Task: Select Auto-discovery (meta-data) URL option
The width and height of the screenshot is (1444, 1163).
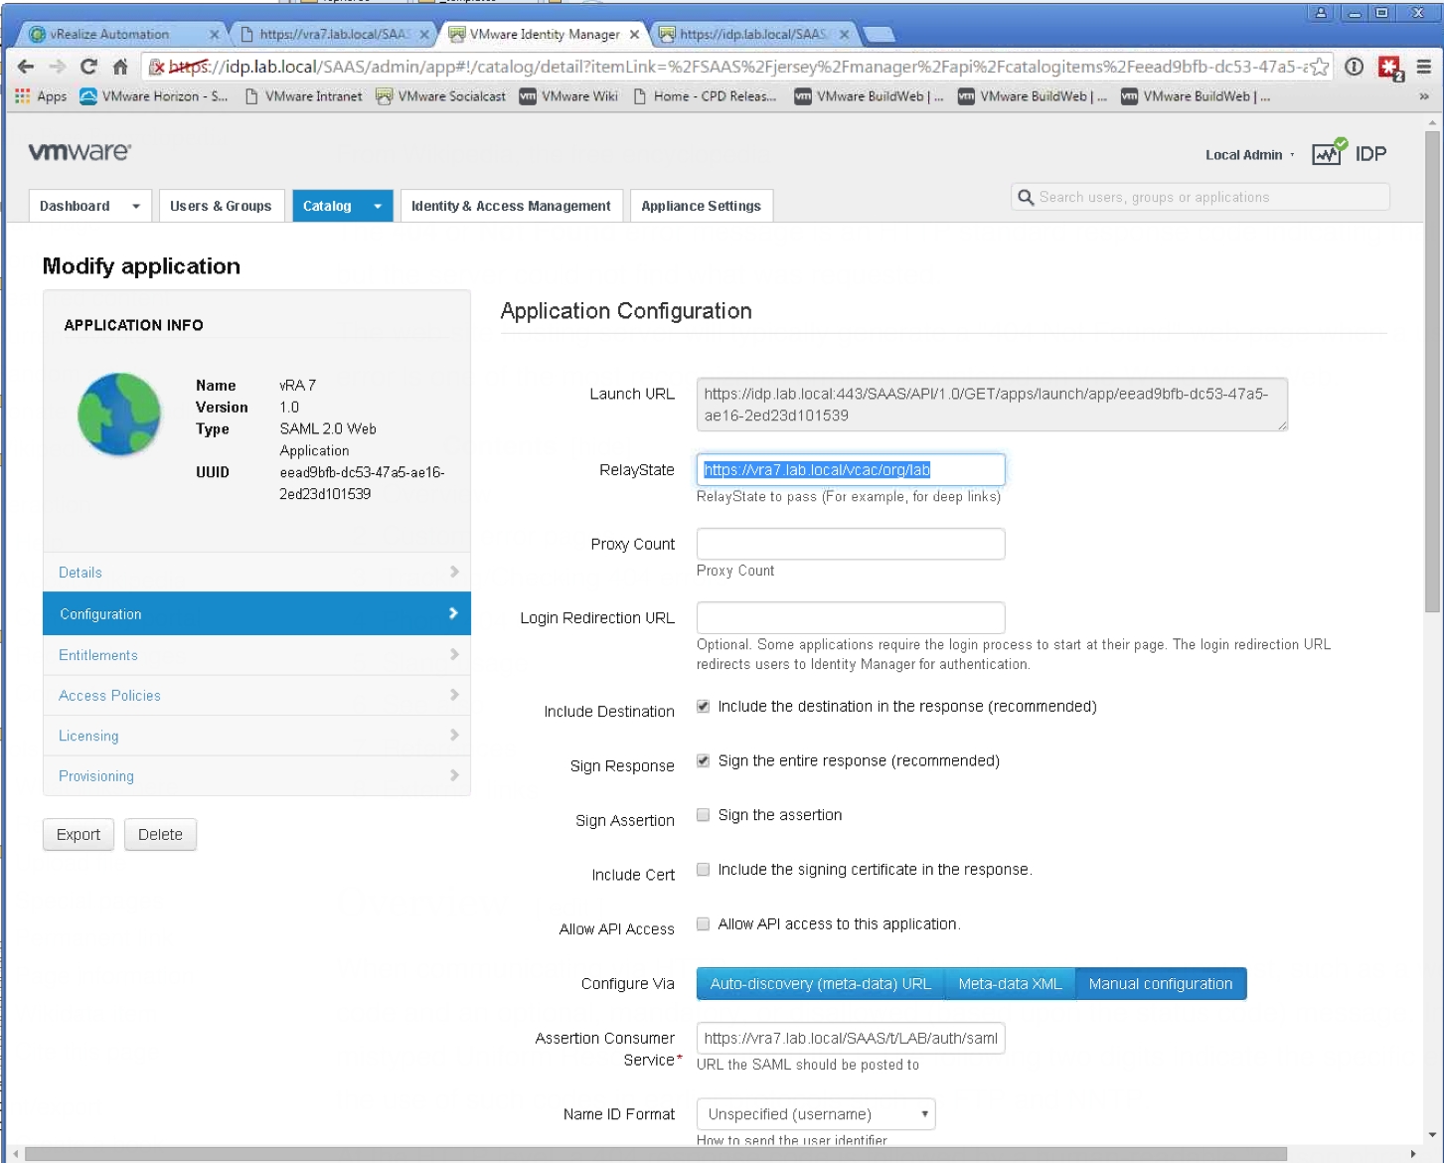Action: point(820,984)
